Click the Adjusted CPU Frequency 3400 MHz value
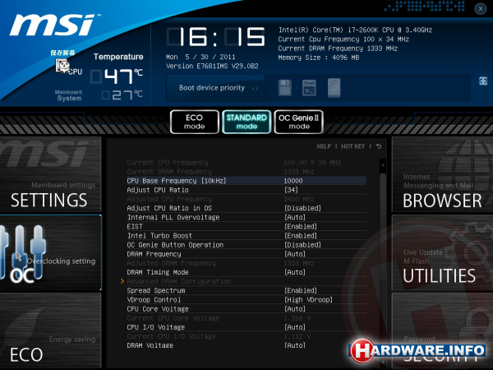The width and height of the screenshot is (493, 370). 299,199
